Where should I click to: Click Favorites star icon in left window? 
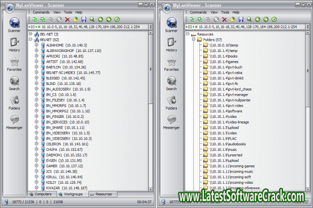point(14,63)
